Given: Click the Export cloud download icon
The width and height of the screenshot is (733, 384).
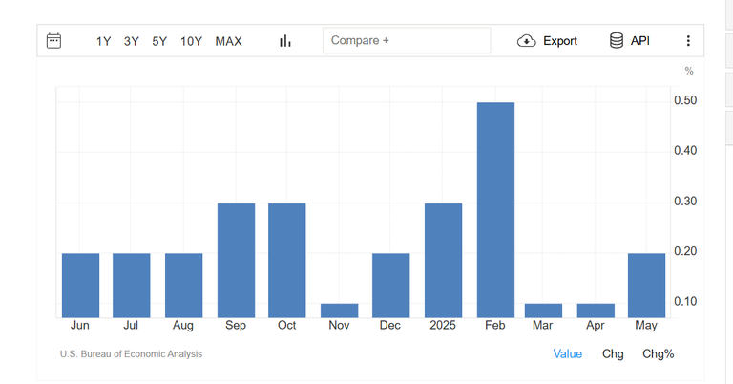Looking at the screenshot, I should click(527, 41).
